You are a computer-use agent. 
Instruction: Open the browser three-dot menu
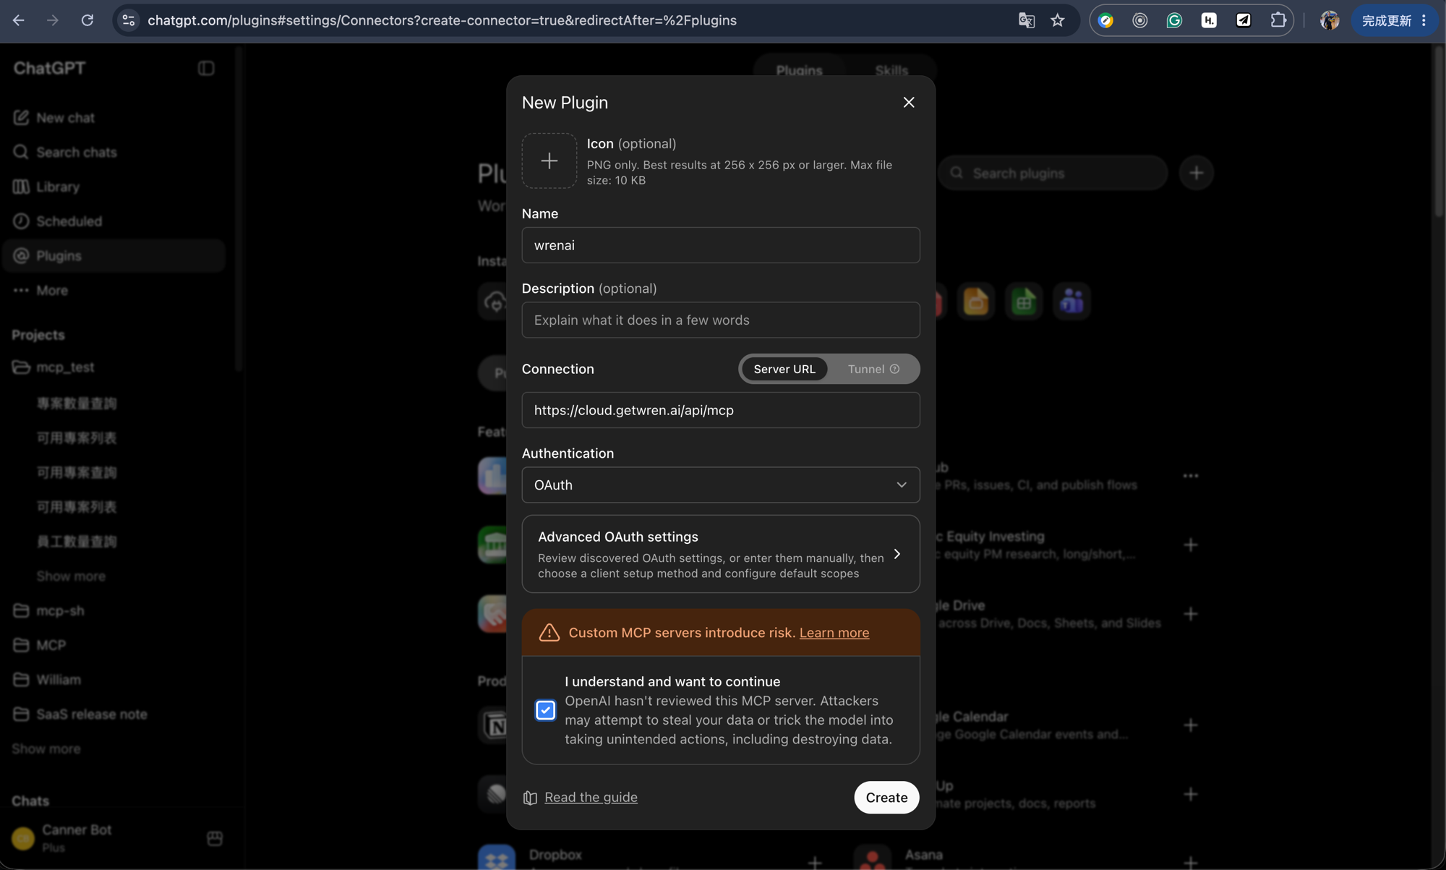(1424, 20)
